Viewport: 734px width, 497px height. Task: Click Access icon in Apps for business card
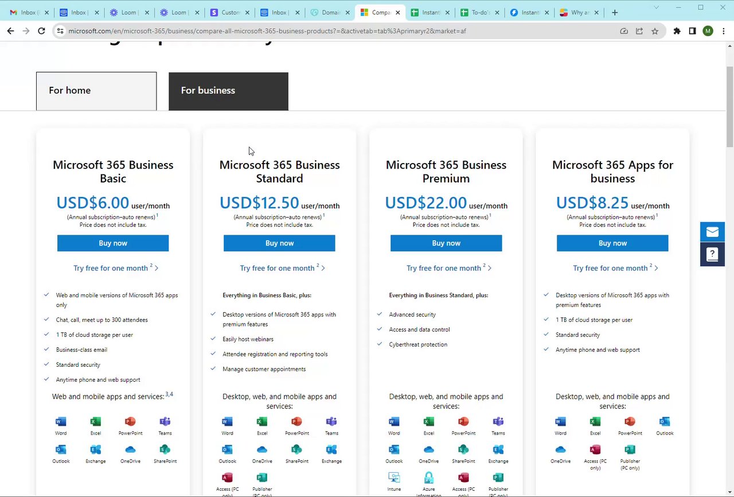pyautogui.click(x=595, y=449)
